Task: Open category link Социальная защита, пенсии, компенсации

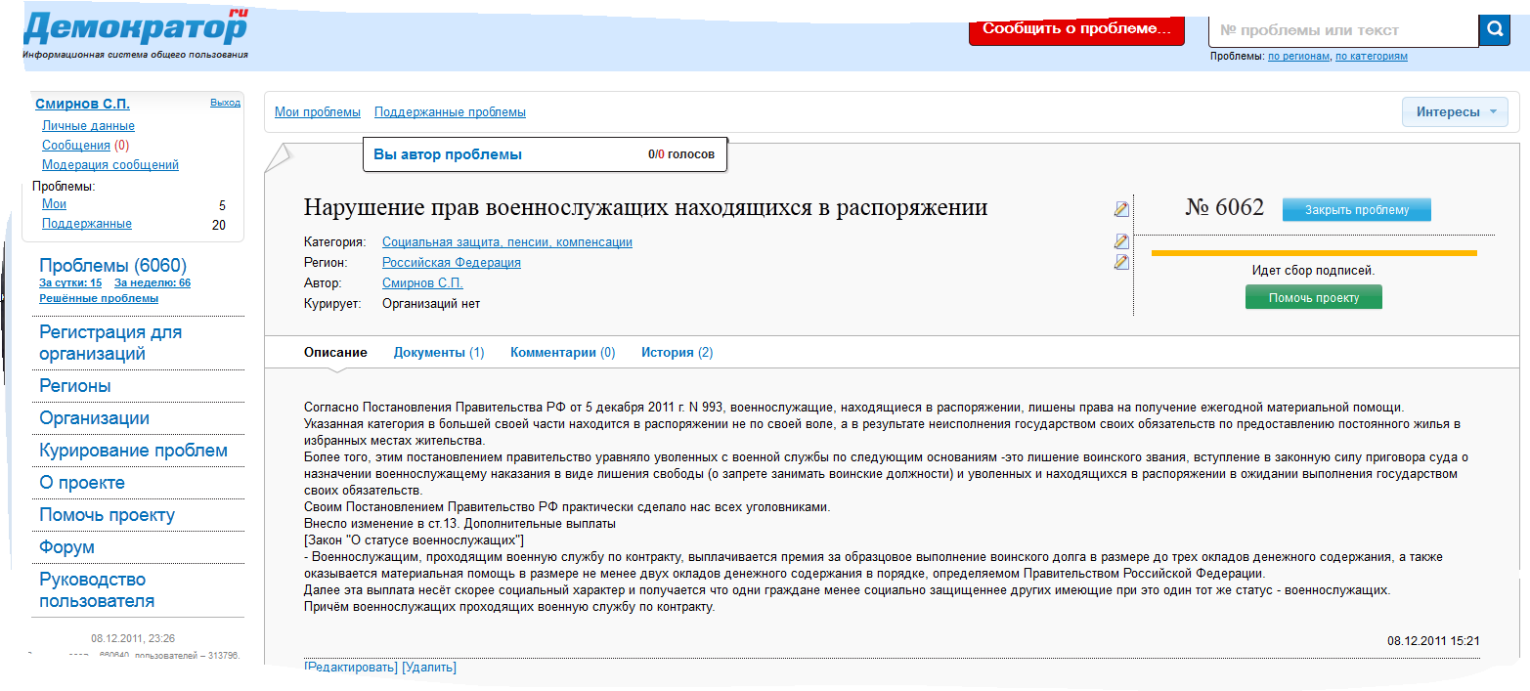Action: point(506,242)
